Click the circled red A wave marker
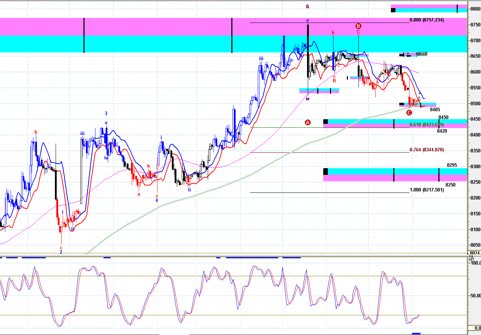Viewport: 481px width, 335px height. click(x=308, y=122)
